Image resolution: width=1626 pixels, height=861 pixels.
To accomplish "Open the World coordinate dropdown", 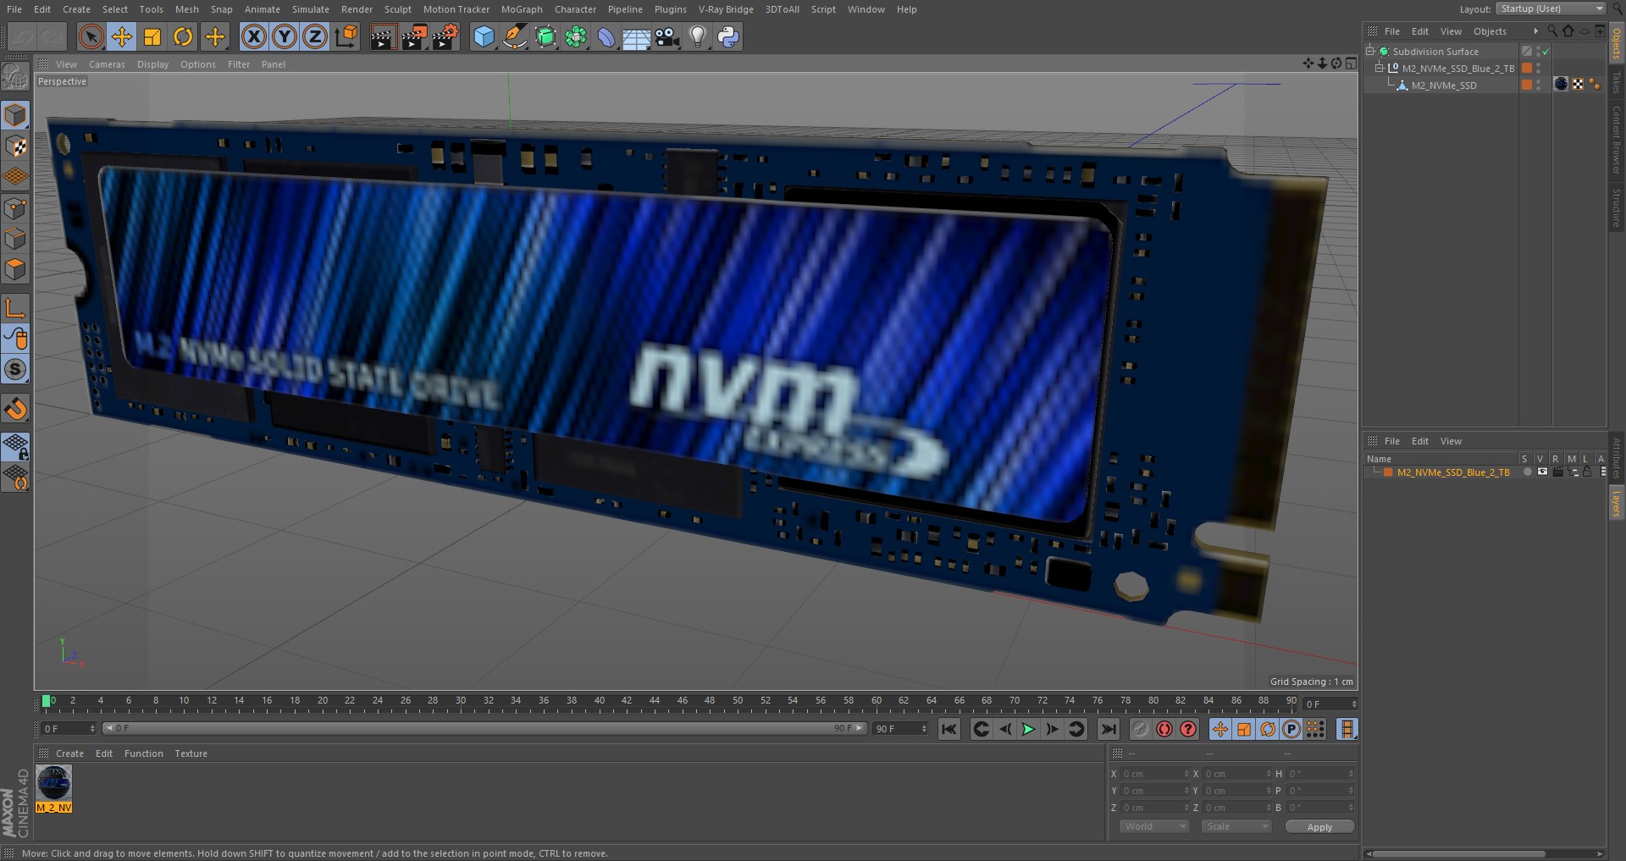I will [1154, 826].
